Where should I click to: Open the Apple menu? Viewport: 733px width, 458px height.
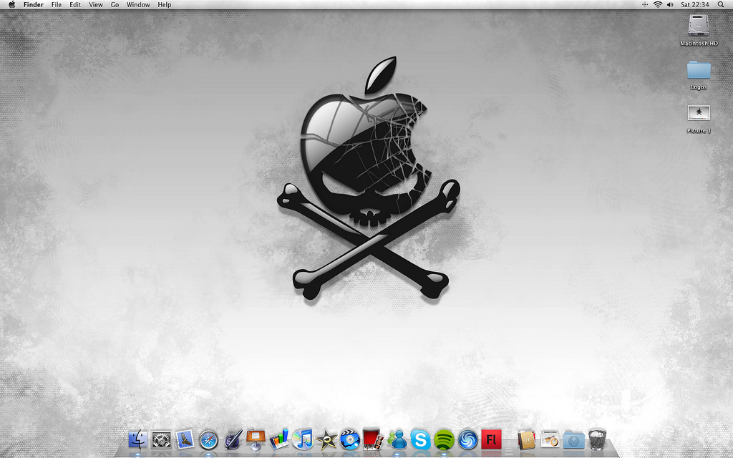(11, 5)
